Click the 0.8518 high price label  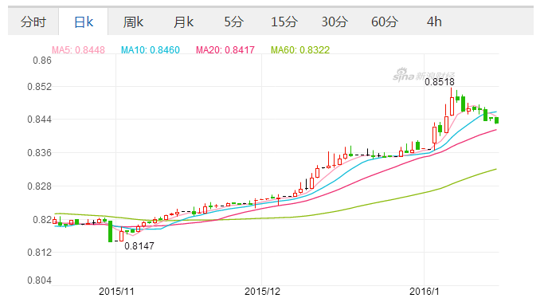(439, 82)
